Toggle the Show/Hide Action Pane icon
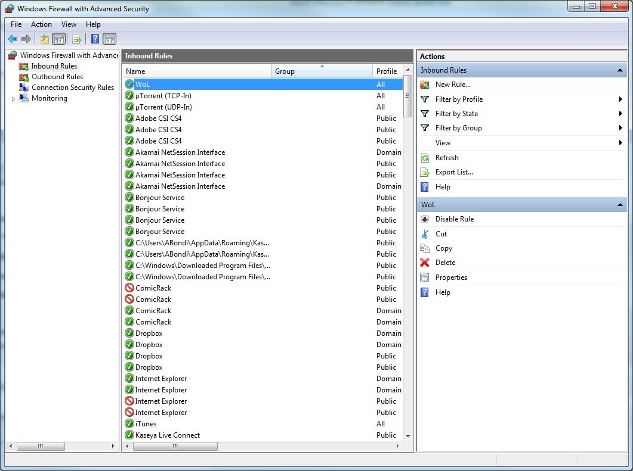The width and height of the screenshot is (633, 471). tap(109, 39)
